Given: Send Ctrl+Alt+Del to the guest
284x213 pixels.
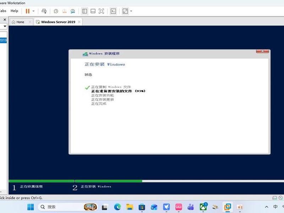Looking at the screenshot, I should point(44,11).
